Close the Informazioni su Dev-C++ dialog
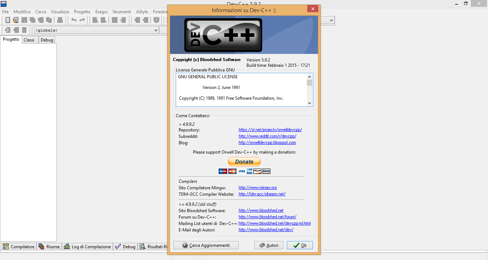This screenshot has width=488, height=260. coord(313,9)
